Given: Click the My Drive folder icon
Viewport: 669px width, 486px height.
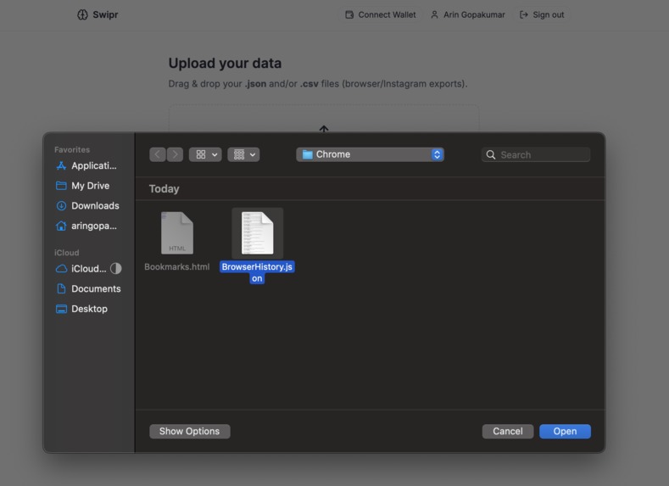Looking at the screenshot, I should tap(61, 186).
